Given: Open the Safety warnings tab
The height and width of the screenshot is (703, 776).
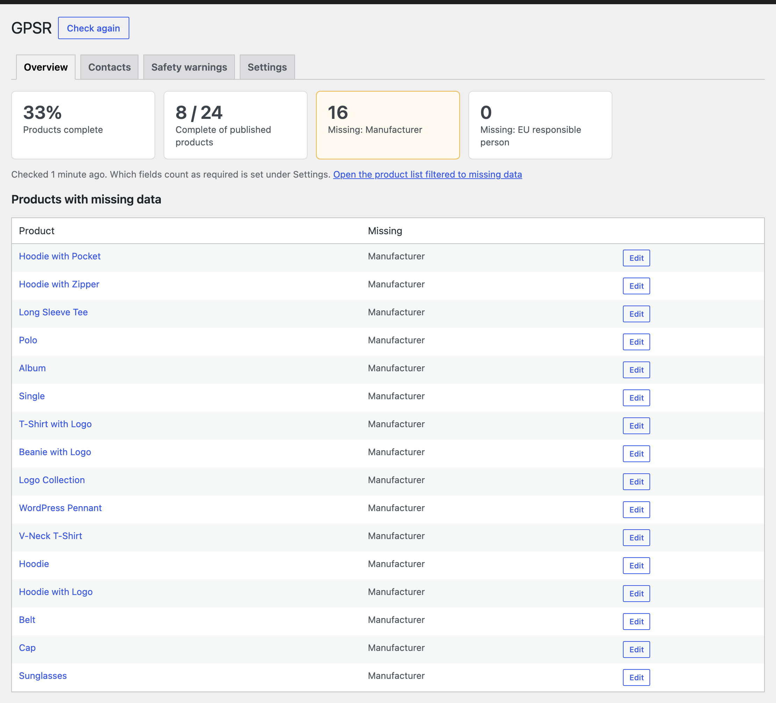Looking at the screenshot, I should [189, 67].
